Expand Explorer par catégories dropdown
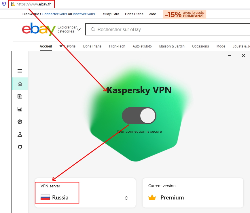This screenshot has width=250, height=213. pyautogui.click(x=69, y=29)
